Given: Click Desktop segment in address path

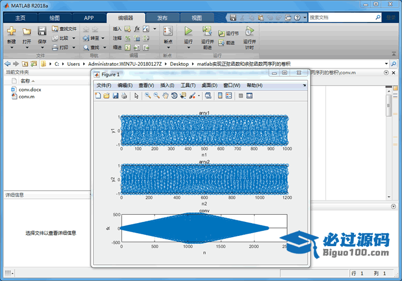Looking at the screenshot, I should pyautogui.click(x=179, y=64).
